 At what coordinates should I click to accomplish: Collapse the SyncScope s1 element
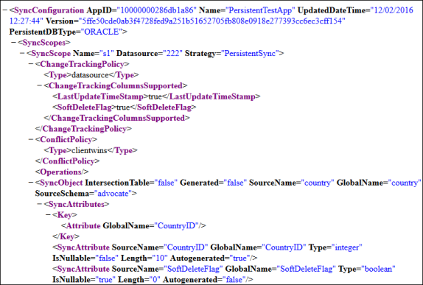22,53
